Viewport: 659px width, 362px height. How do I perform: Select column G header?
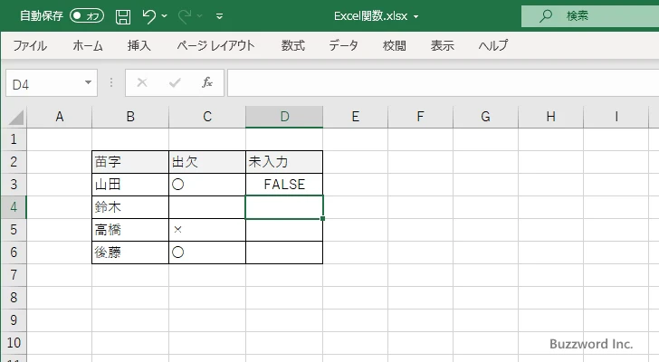485,117
